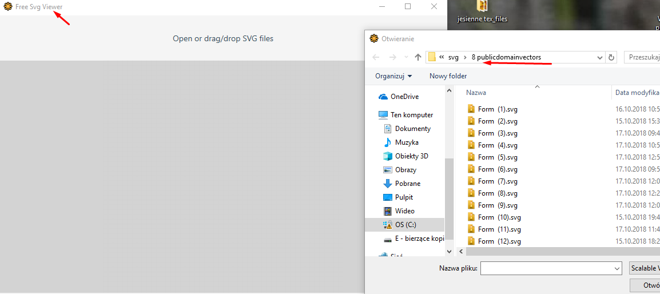Click the svg breadcrumb in address bar
660x294 pixels.
pyautogui.click(x=453, y=57)
